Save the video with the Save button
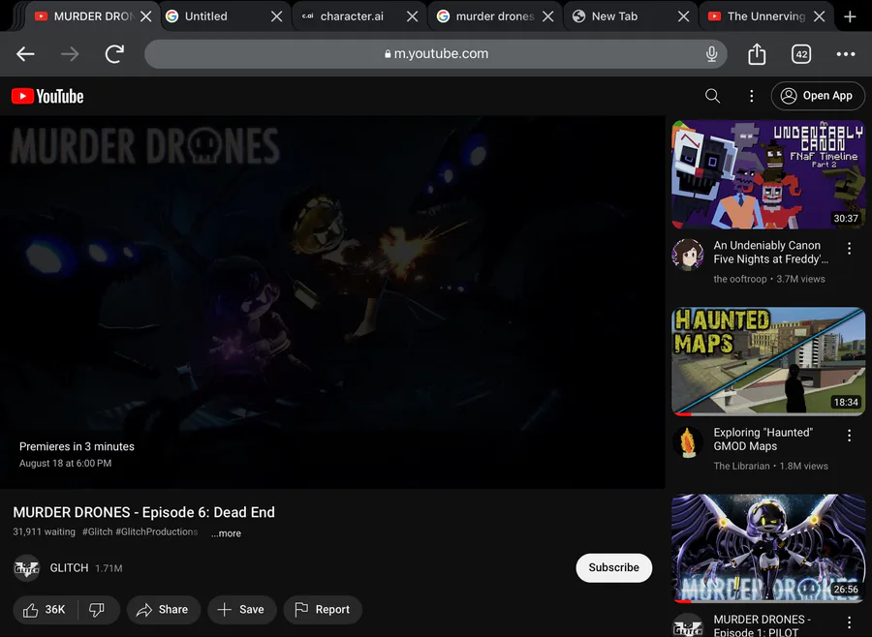Image resolution: width=872 pixels, height=637 pixels. [241, 610]
